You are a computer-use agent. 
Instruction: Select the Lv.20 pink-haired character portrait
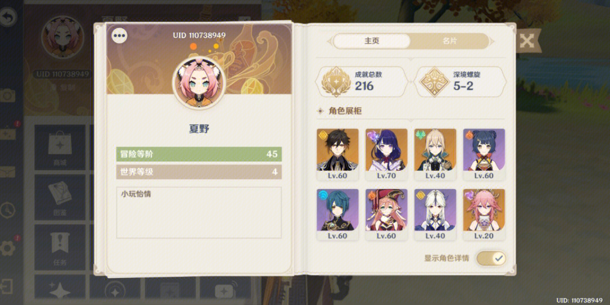click(x=484, y=215)
